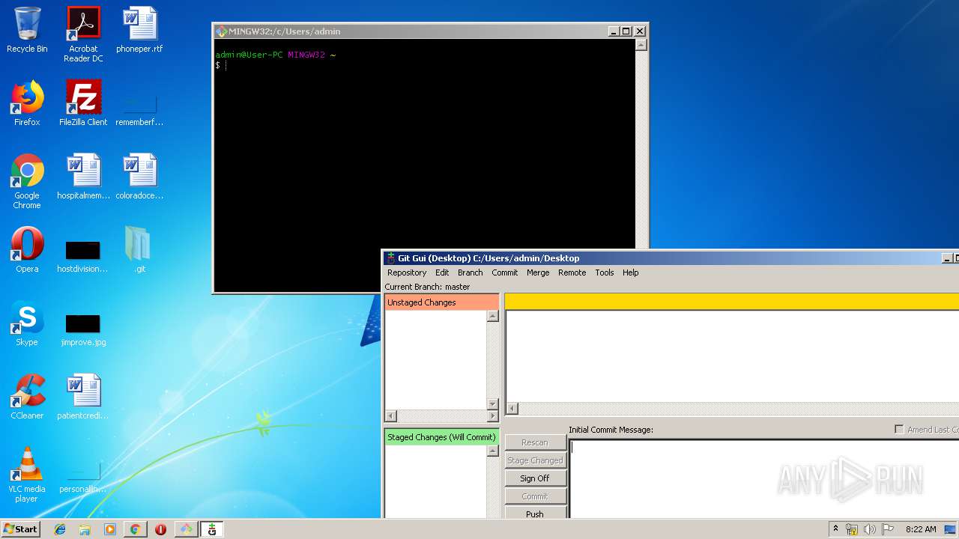
Task: Open Help menu in Git Gui
Action: [631, 272]
